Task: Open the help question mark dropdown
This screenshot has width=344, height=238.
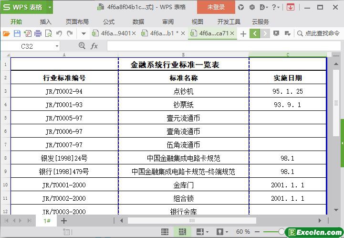Action: click(275, 7)
